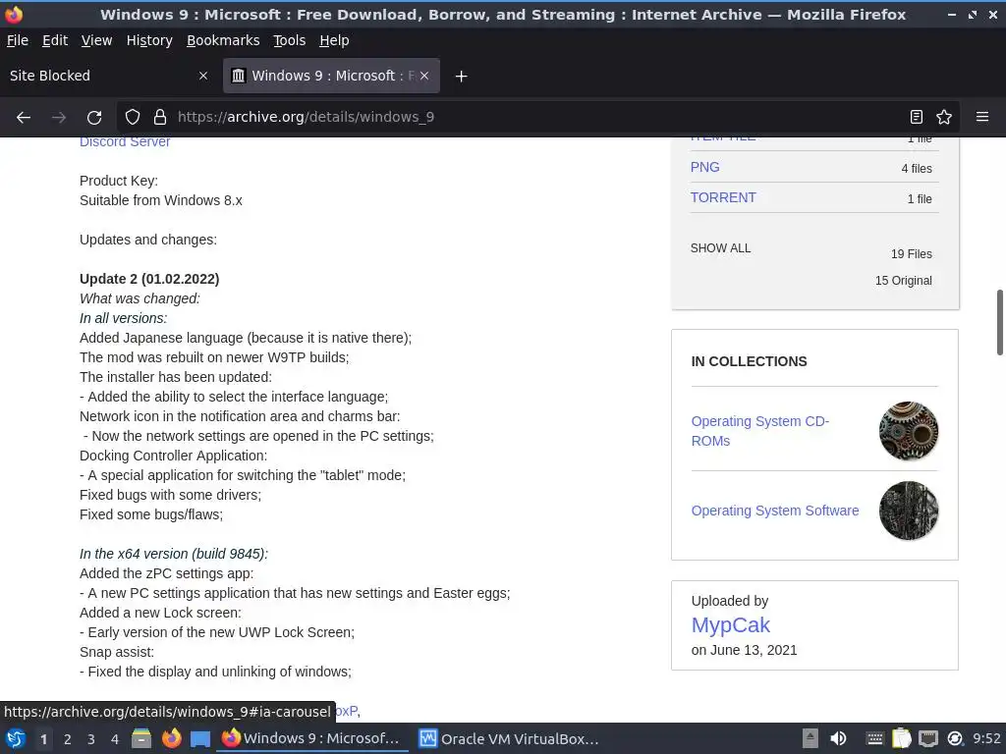This screenshot has width=1006, height=754.
Task: Toggle reader view in address bar
Action: coord(917,118)
